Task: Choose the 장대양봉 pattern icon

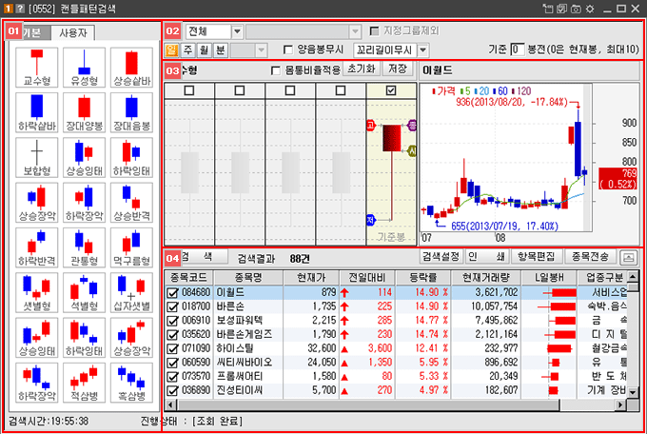Action: coord(86,112)
